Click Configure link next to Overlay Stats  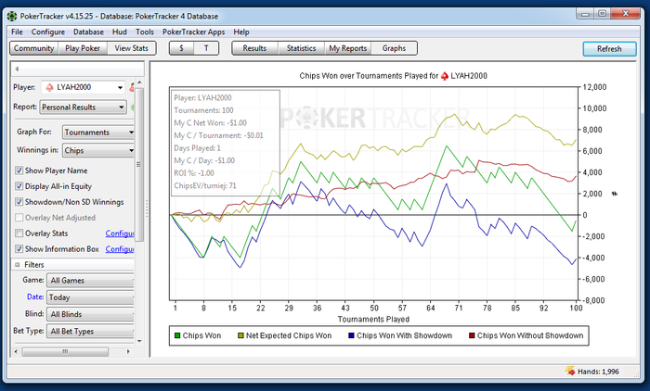(x=120, y=233)
